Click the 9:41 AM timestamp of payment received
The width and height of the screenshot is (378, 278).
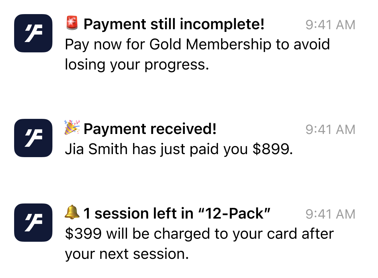coord(330,129)
